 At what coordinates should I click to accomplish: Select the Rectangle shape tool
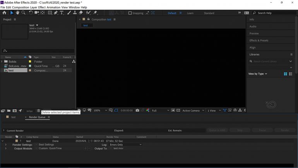click(x=50, y=13)
